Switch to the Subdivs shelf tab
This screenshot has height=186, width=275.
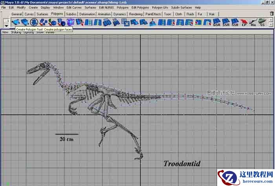[x=71, y=14]
